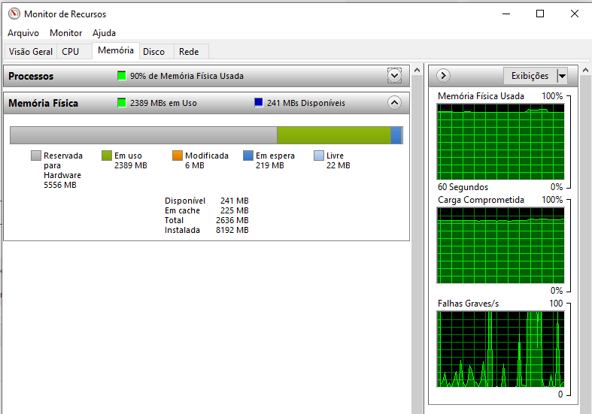
Task: Open the Ajuda menu
Action: [x=104, y=33]
